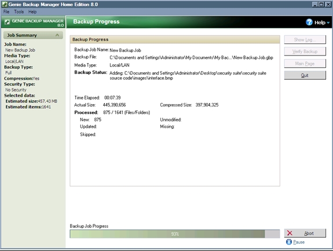Click the Genie Backup Manager logo icon

[7, 22]
